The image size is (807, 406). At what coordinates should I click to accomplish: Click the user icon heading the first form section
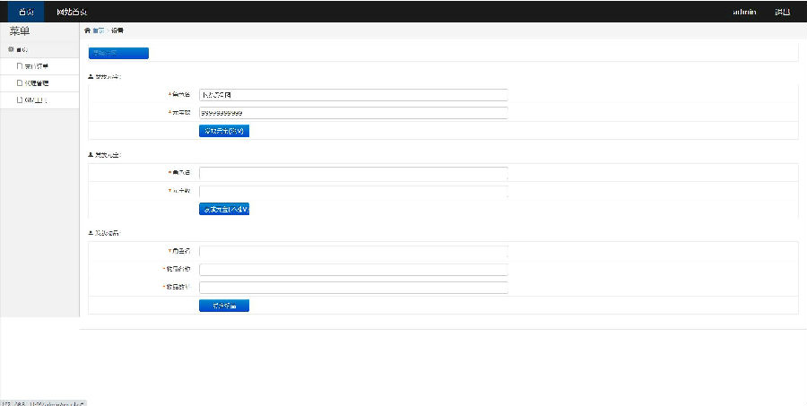[x=91, y=76]
